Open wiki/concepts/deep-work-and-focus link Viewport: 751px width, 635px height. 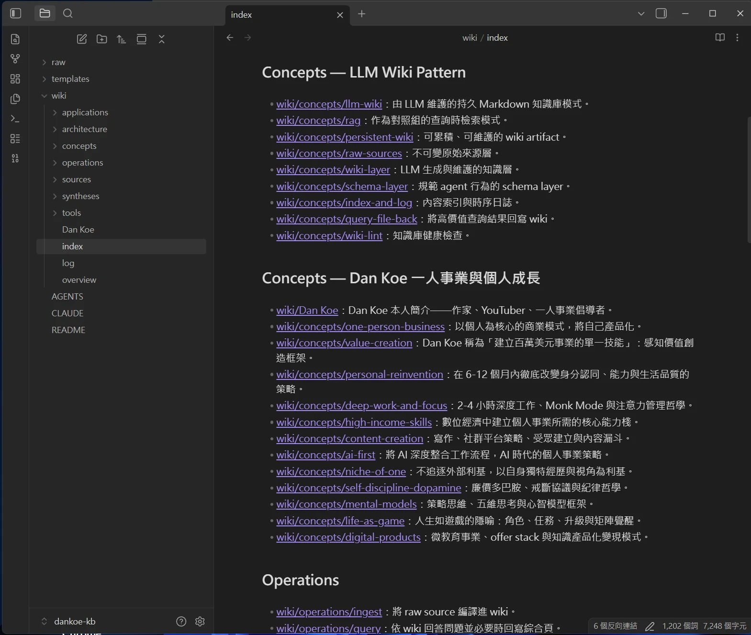tap(361, 405)
